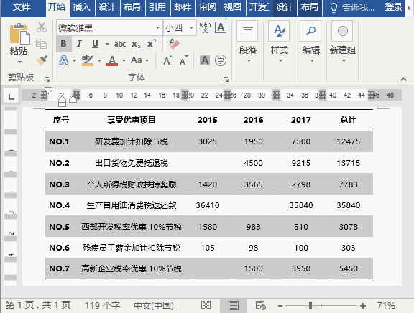Image resolution: width=414 pixels, height=313 pixels.
Task: Click the 登录 sign in link
Action: pos(394,7)
